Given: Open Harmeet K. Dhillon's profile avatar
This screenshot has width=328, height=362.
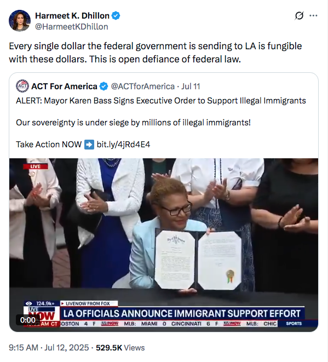Looking at the screenshot, I should click(20, 21).
